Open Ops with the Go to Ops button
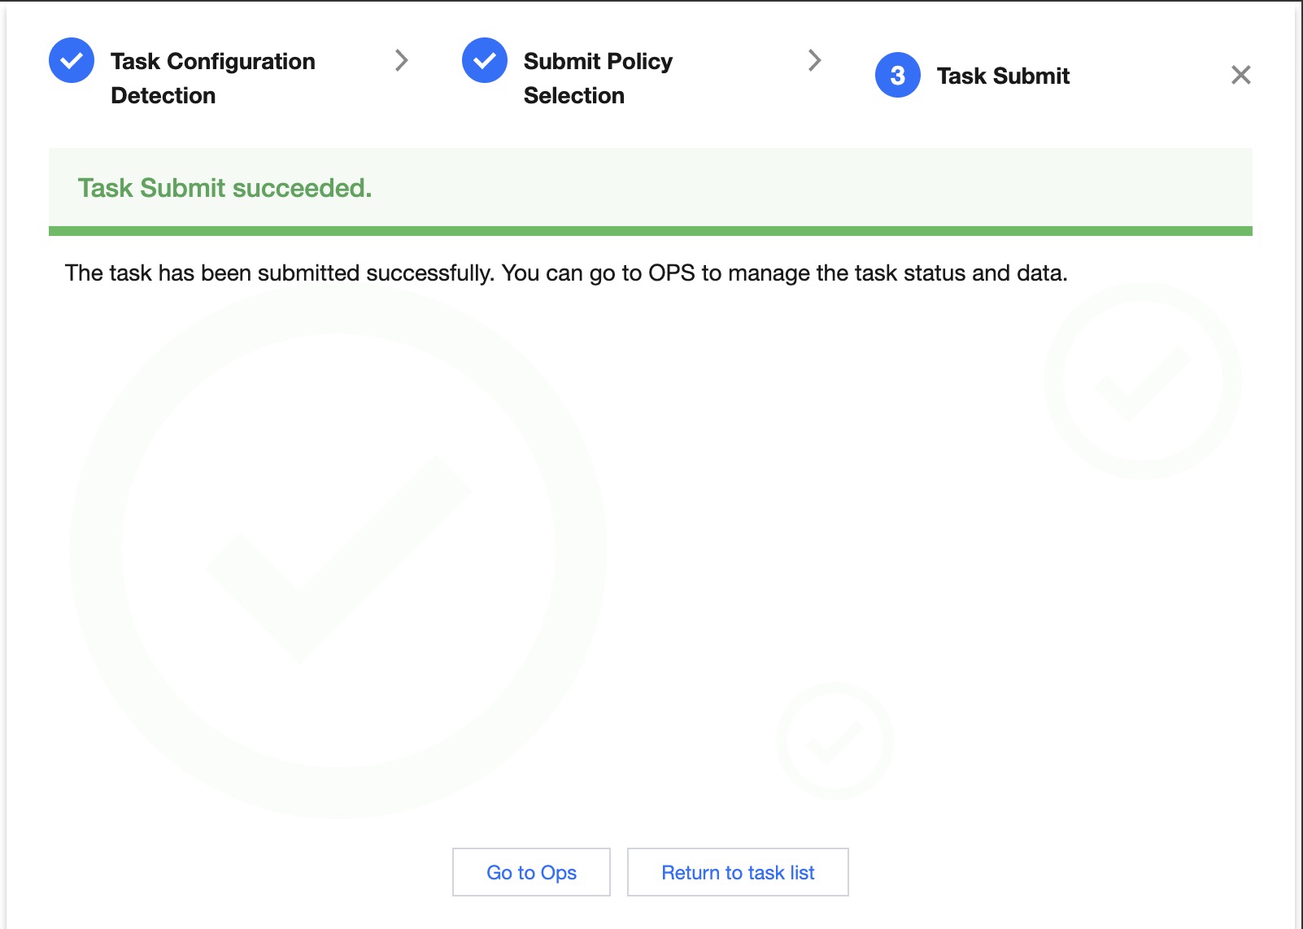This screenshot has height=929, width=1303. pos(531,872)
